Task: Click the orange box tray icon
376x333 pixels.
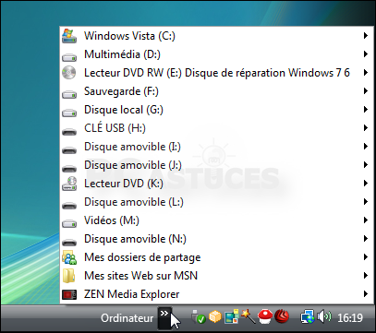Action: coord(215,316)
